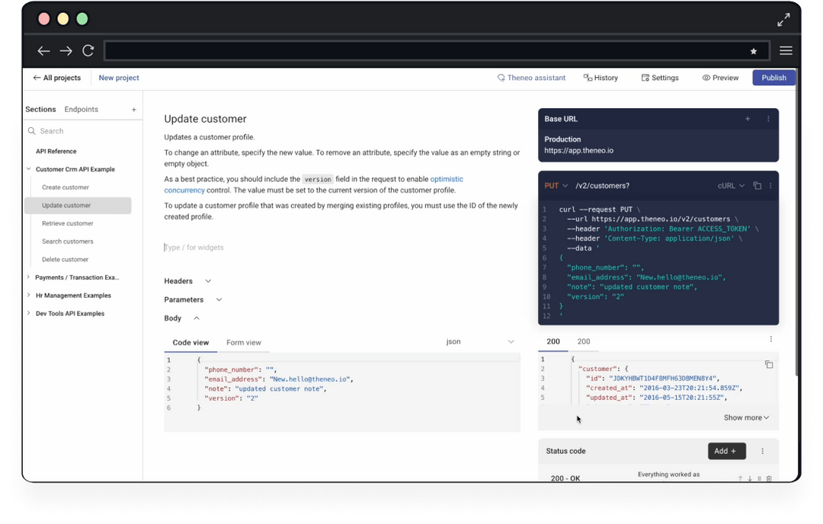Publish the documentation
This screenshot has height=524, width=823.
773,77
